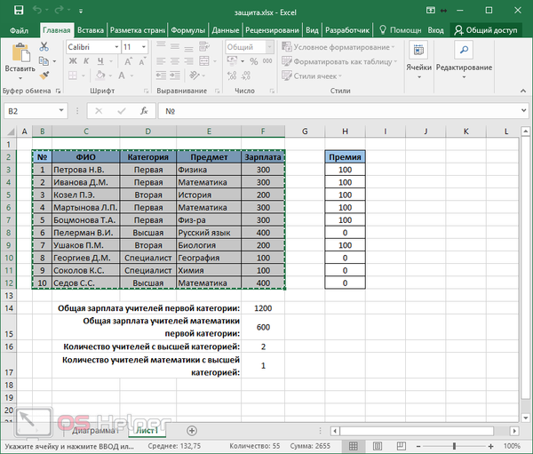The image size is (533, 454).
Task: Click the Format Painter brush icon
Action: 44,76
